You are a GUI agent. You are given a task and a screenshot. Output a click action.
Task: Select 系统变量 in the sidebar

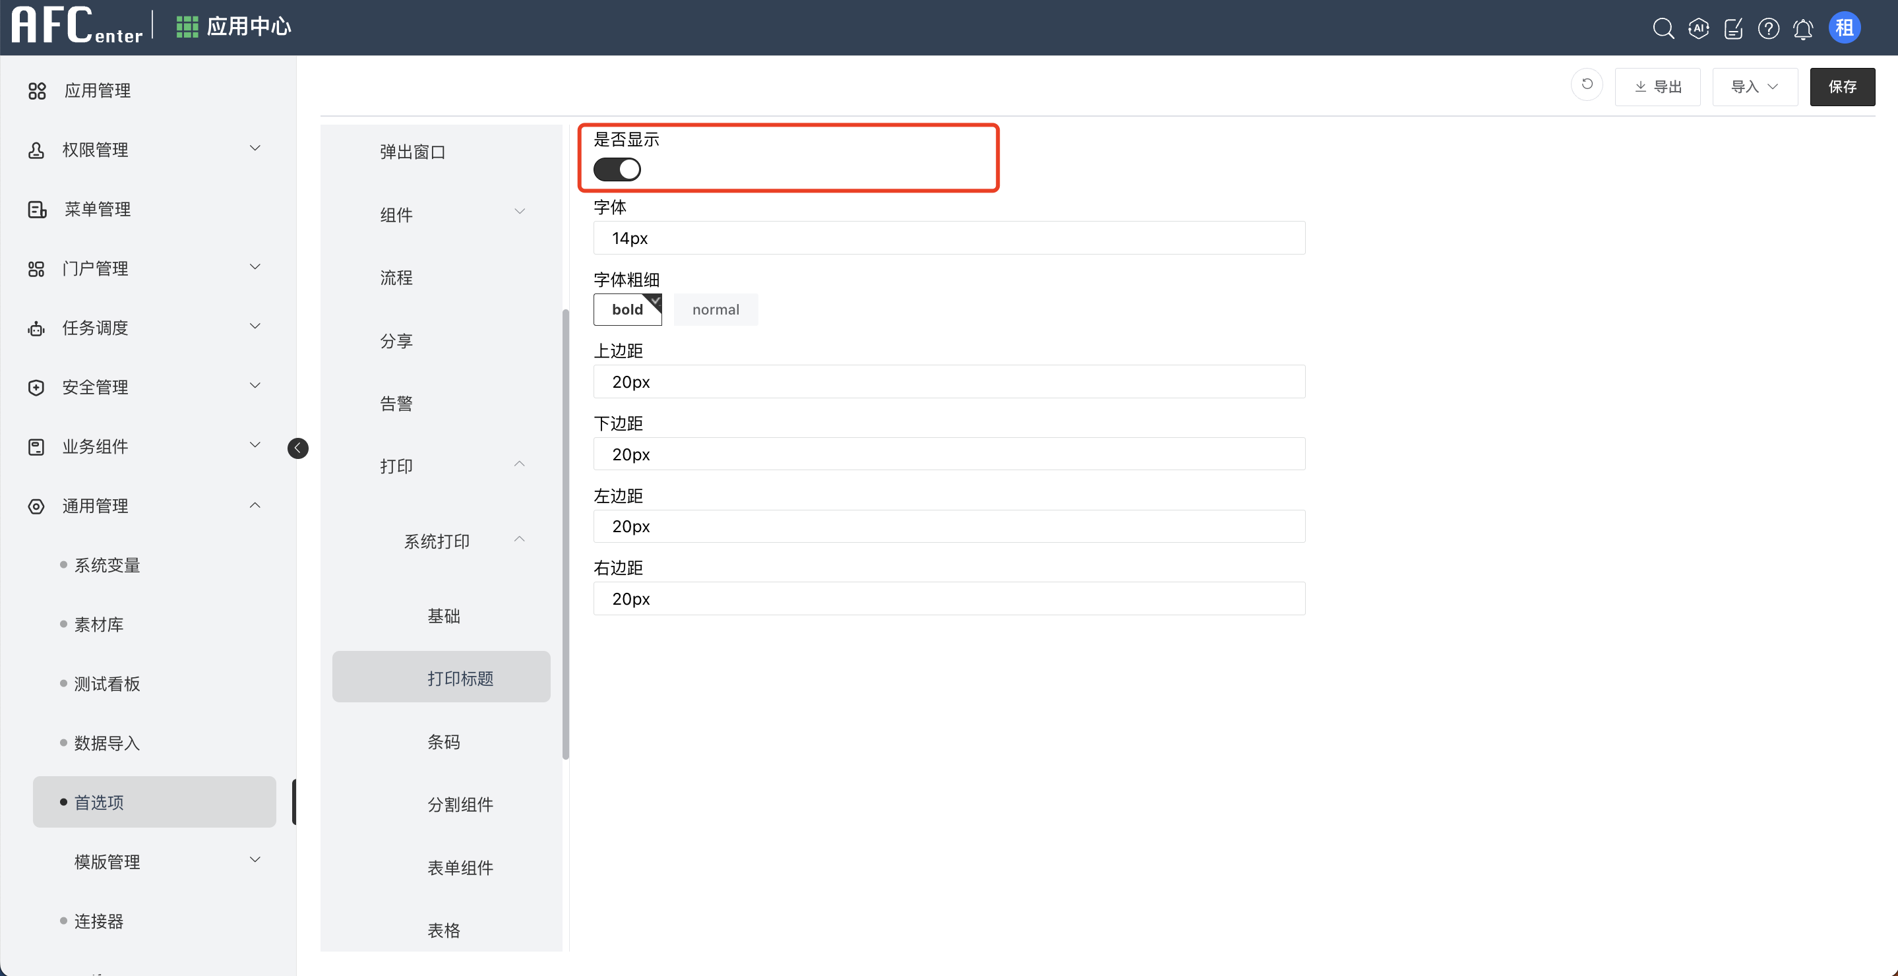click(x=107, y=565)
